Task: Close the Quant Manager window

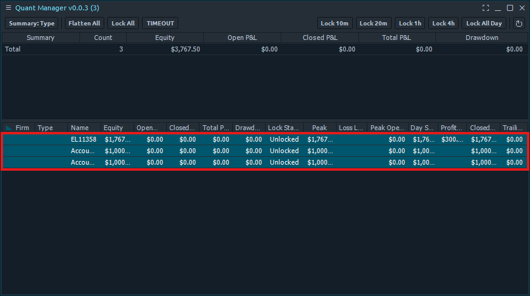Action: (522, 8)
